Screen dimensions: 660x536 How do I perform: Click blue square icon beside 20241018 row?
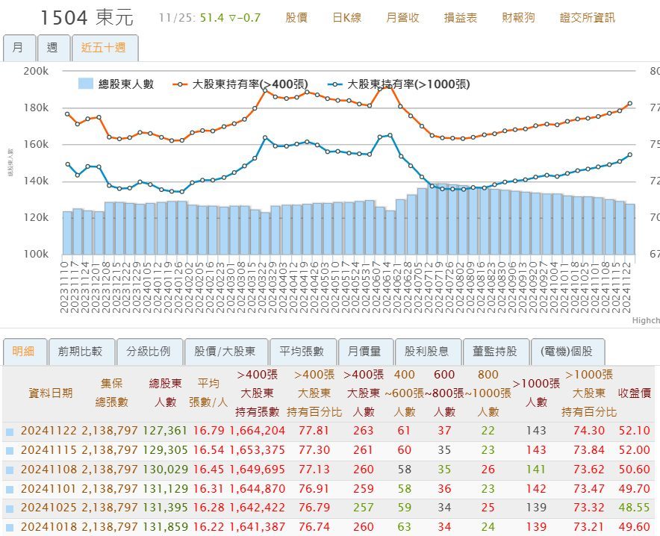pyautogui.click(x=10, y=527)
